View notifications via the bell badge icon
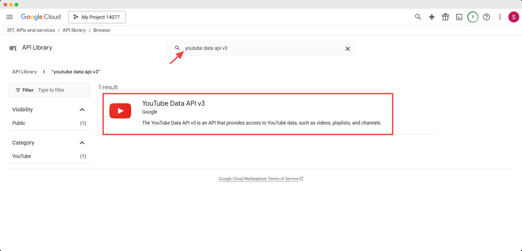This screenshot has height=251, width=522. 473,17
